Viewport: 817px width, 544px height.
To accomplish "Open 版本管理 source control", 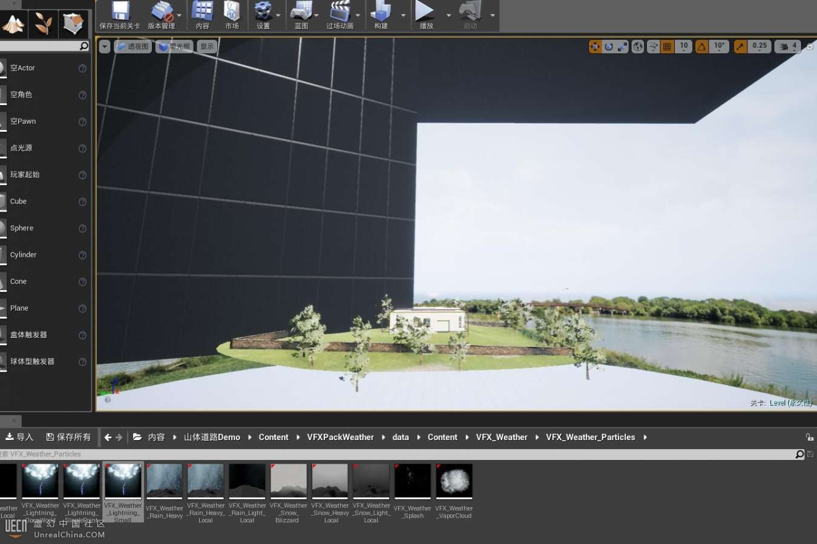I will (x=161, y=16).
